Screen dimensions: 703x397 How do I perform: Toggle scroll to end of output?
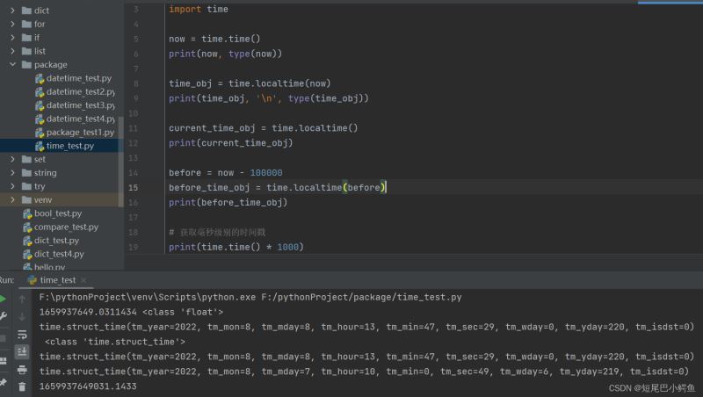[x=22, y=351]
